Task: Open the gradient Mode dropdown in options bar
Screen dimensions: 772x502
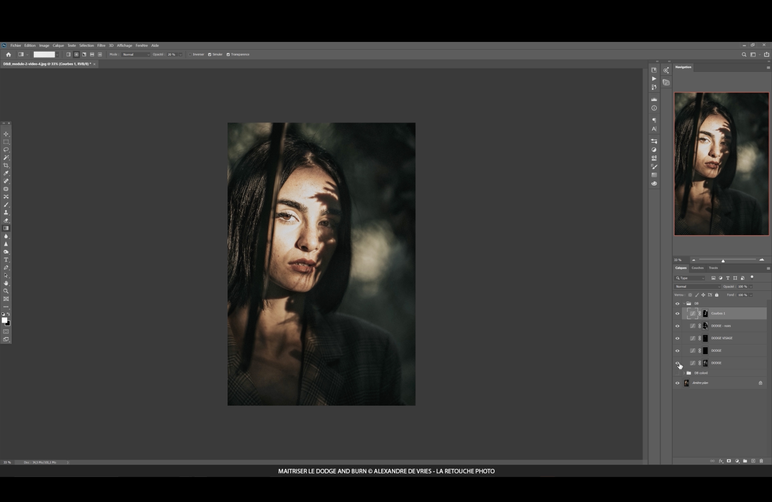Action: (136, 54)
